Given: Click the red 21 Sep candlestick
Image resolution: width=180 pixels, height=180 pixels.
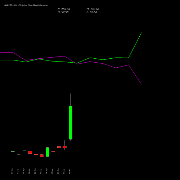Looking at the screenshot, I should tap(30, 152).
